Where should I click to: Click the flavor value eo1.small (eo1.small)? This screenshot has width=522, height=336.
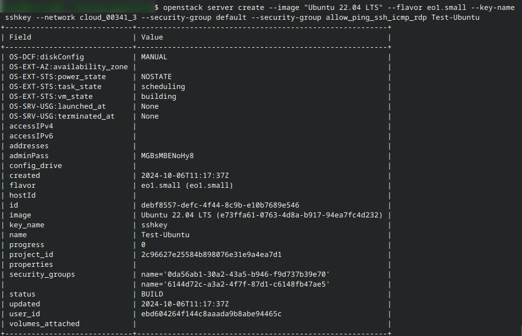click(x=187, y=186)
